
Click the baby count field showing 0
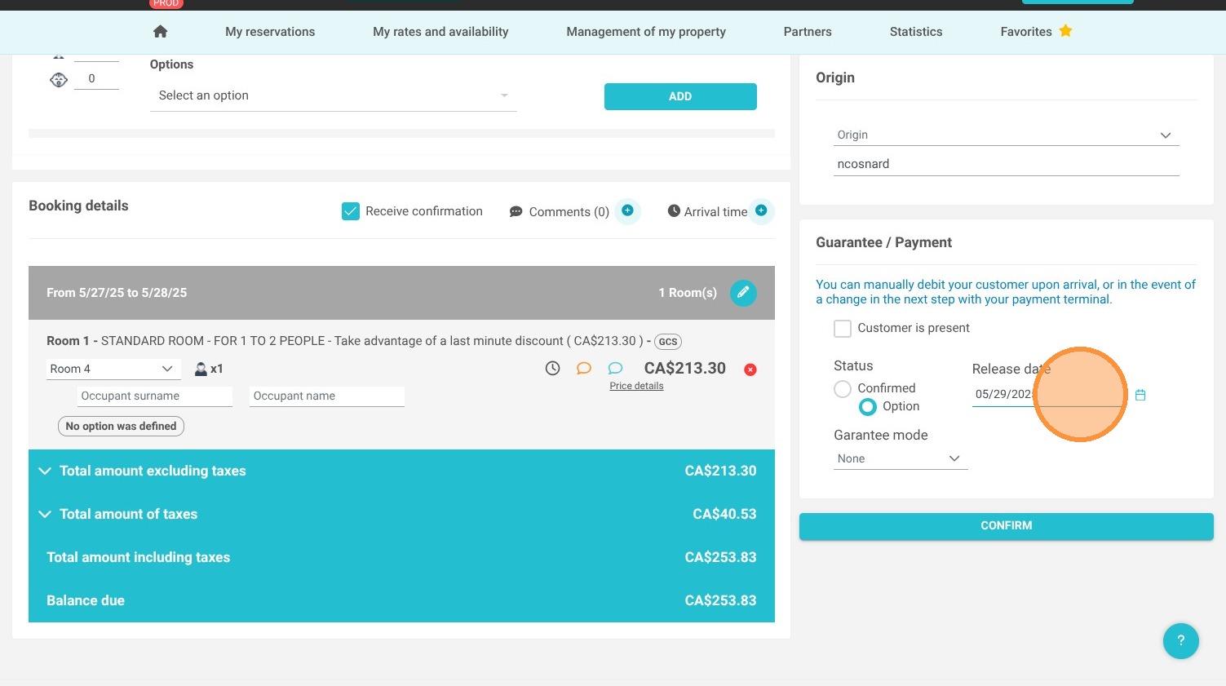pyautogui.click(x=96, y=78)
